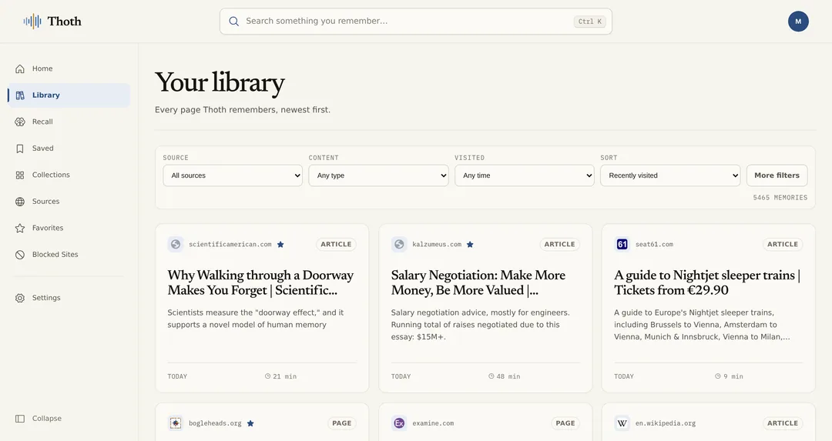Screen dimensions: 832x441
Task: Click "seat61.com" domain text
Action: click(x=654, y=244)
